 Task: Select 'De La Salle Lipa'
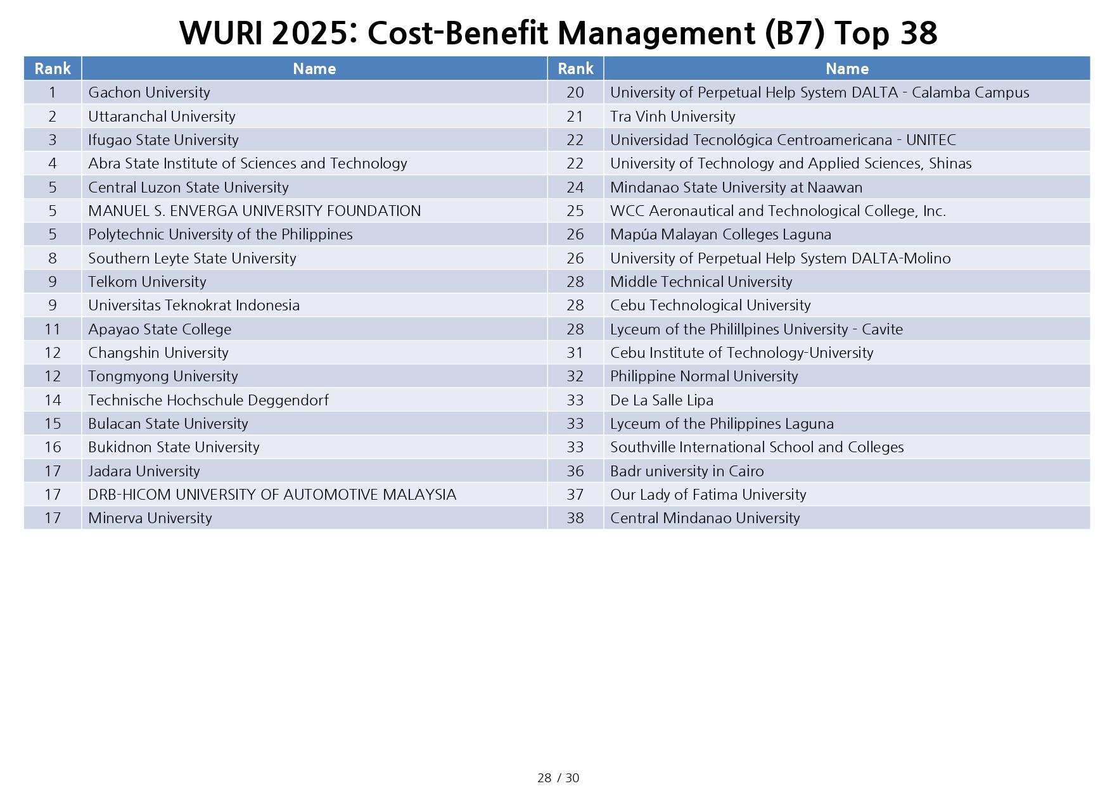click(x=661, y=400)
